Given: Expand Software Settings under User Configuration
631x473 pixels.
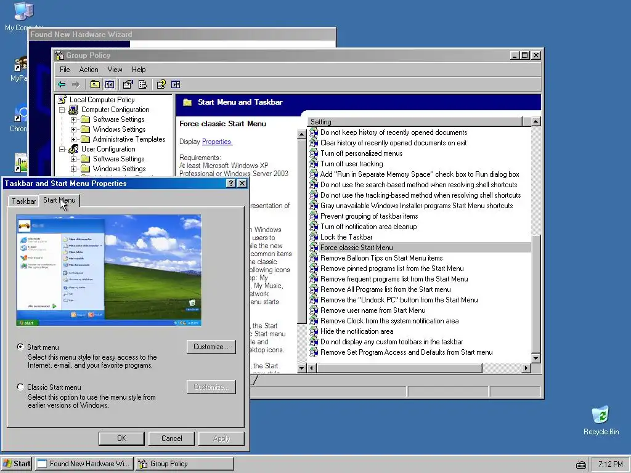Looking at the screenshot, I should pyautogui.click(x=74, y=159).
